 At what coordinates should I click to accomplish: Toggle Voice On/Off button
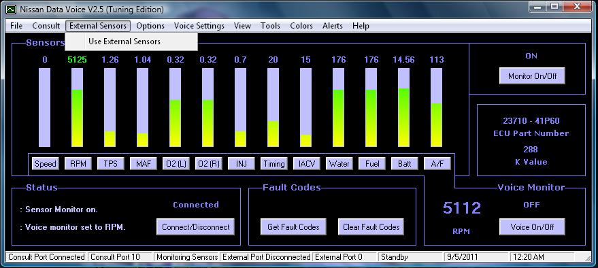tap(532, 227)
